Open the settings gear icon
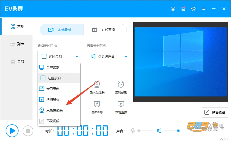The height and width of the screenshot is (142, 231). (193, 9)
